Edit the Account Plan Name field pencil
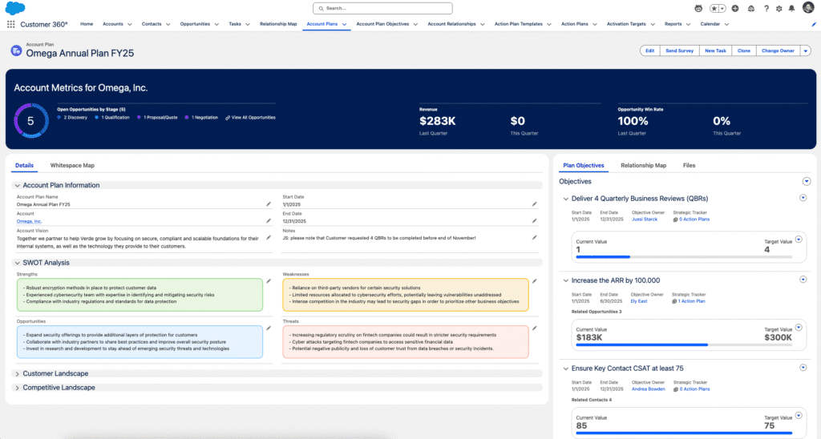This screenshot has height=439, width=821. pos(269,204)
